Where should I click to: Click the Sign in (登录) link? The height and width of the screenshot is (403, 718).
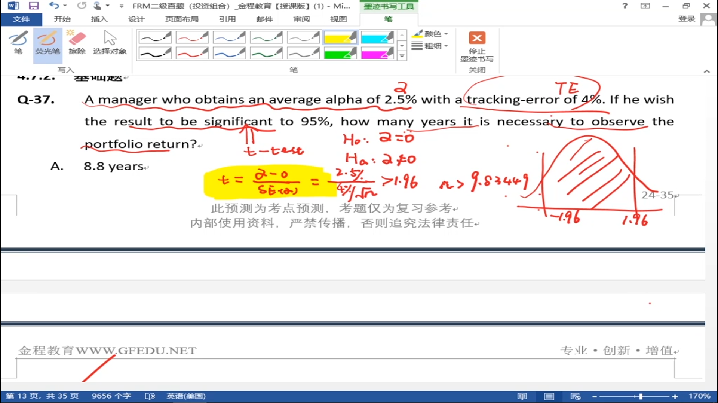687,19
